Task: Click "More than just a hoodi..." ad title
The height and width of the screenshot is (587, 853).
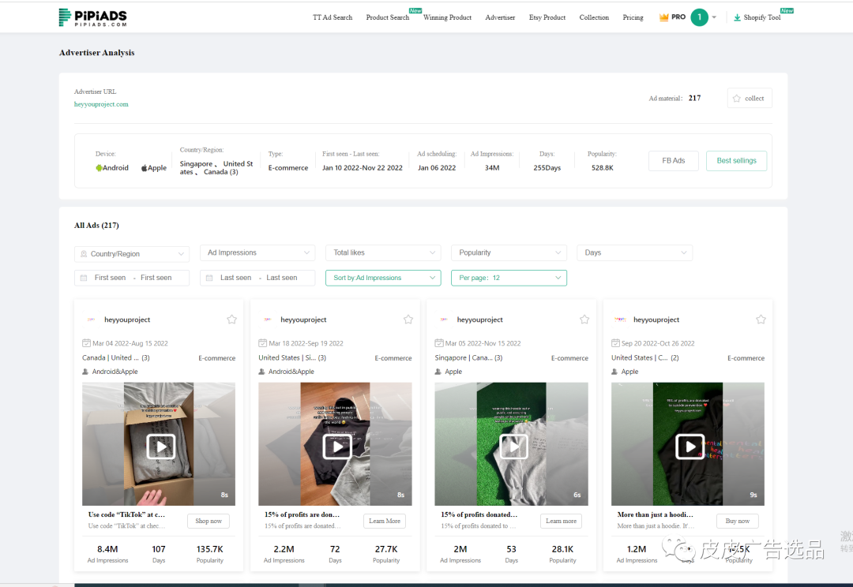Action: tap(655, 514)
